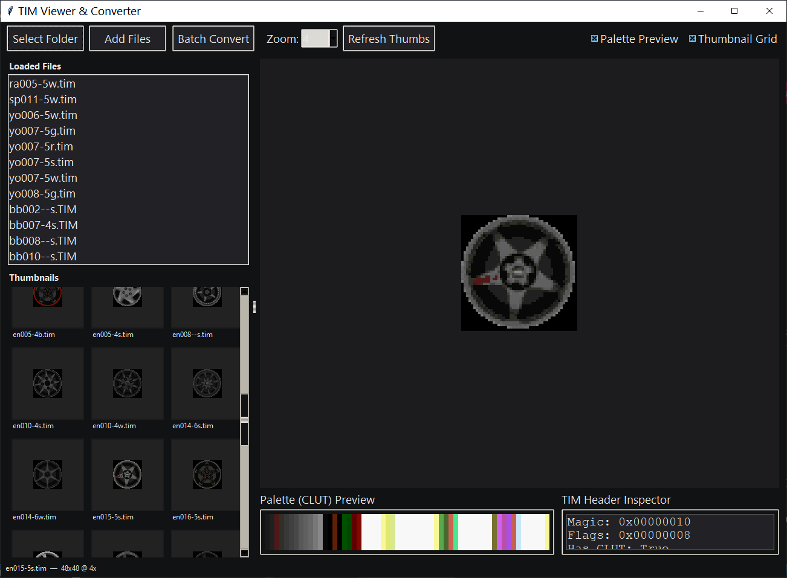Select yo006-5w.tim in Loaded Files
Viewport: 787px width, 578px height.
(x=128, y=115)
